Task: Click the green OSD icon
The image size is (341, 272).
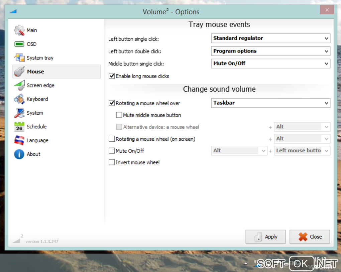Action: [19, 44]
